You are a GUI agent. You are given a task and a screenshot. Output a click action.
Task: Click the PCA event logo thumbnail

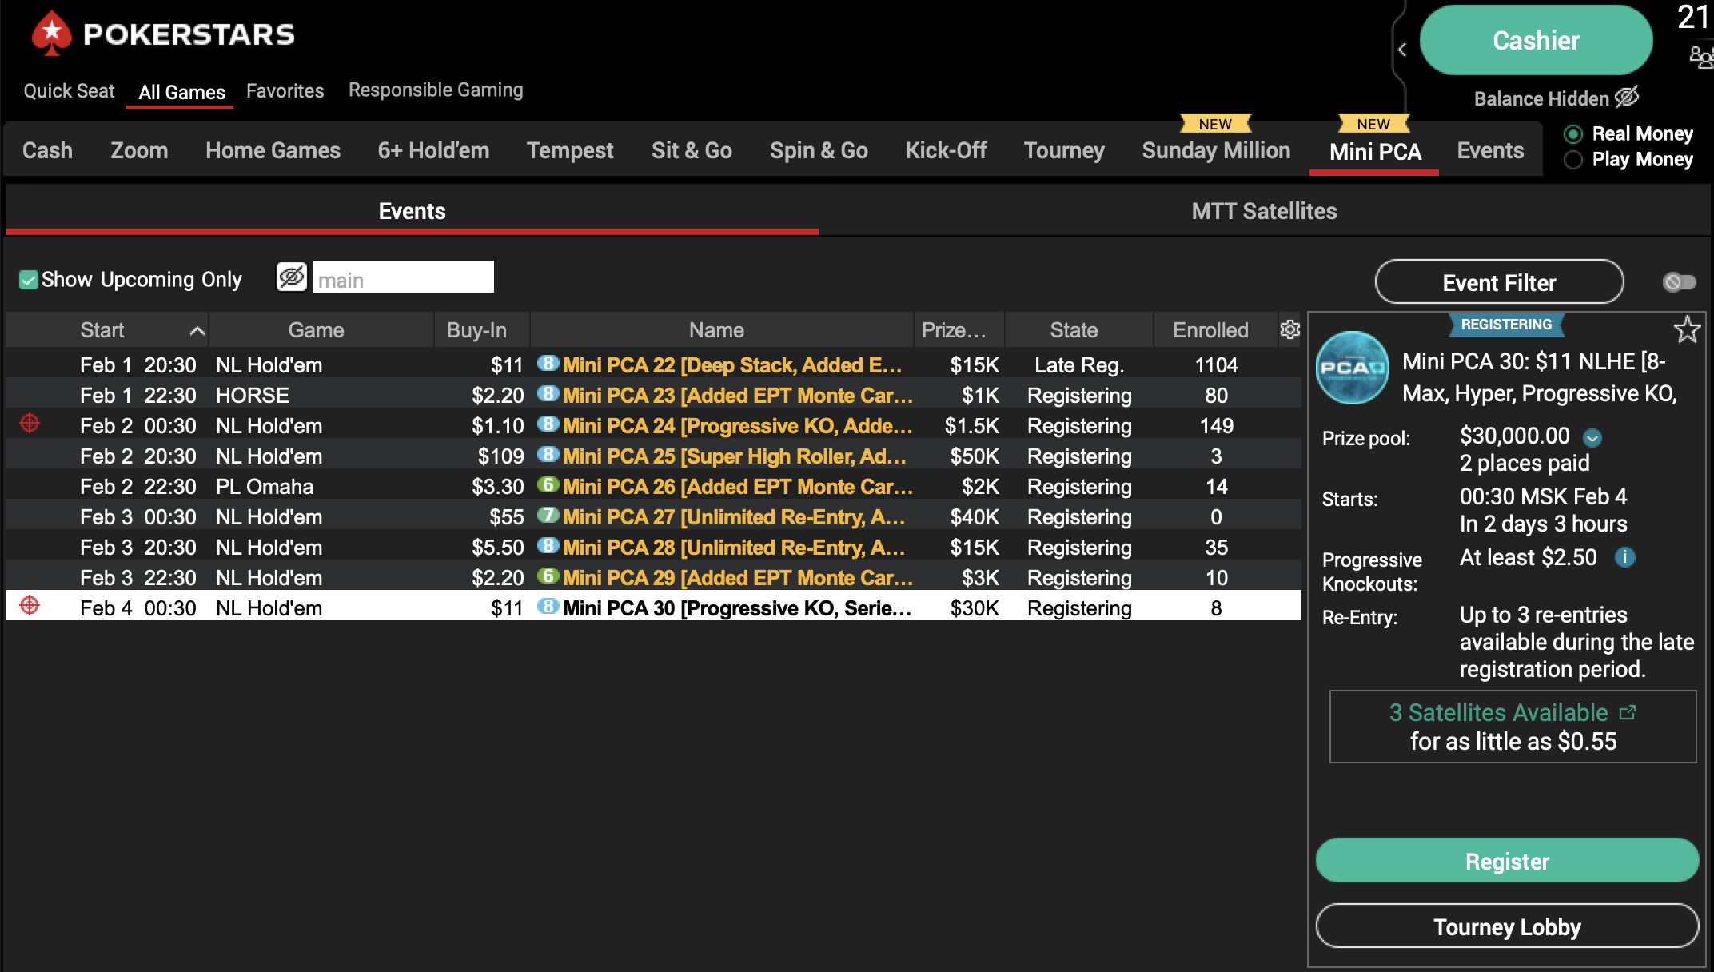pos(1353,368)
